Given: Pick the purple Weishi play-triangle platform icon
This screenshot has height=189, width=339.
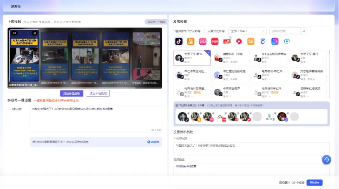Looking at the screenshot, I should point(275,41).
